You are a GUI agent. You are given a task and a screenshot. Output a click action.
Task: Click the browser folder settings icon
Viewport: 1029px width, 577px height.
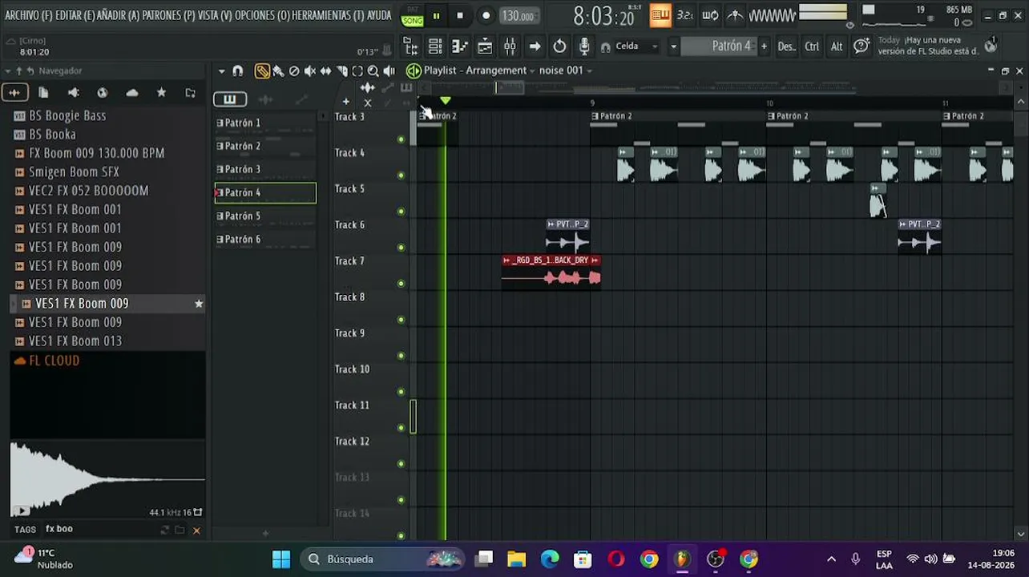[190, 93]
